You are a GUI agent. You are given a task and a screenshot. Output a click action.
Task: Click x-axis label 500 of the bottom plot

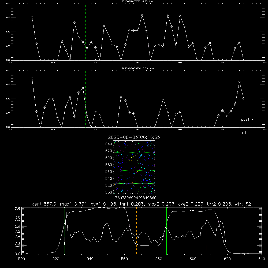tap(21, 259)
